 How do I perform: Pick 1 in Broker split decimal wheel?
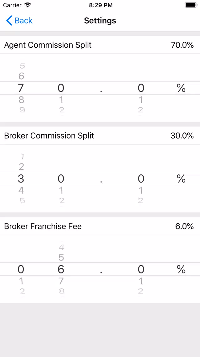(x=141, y=190)
